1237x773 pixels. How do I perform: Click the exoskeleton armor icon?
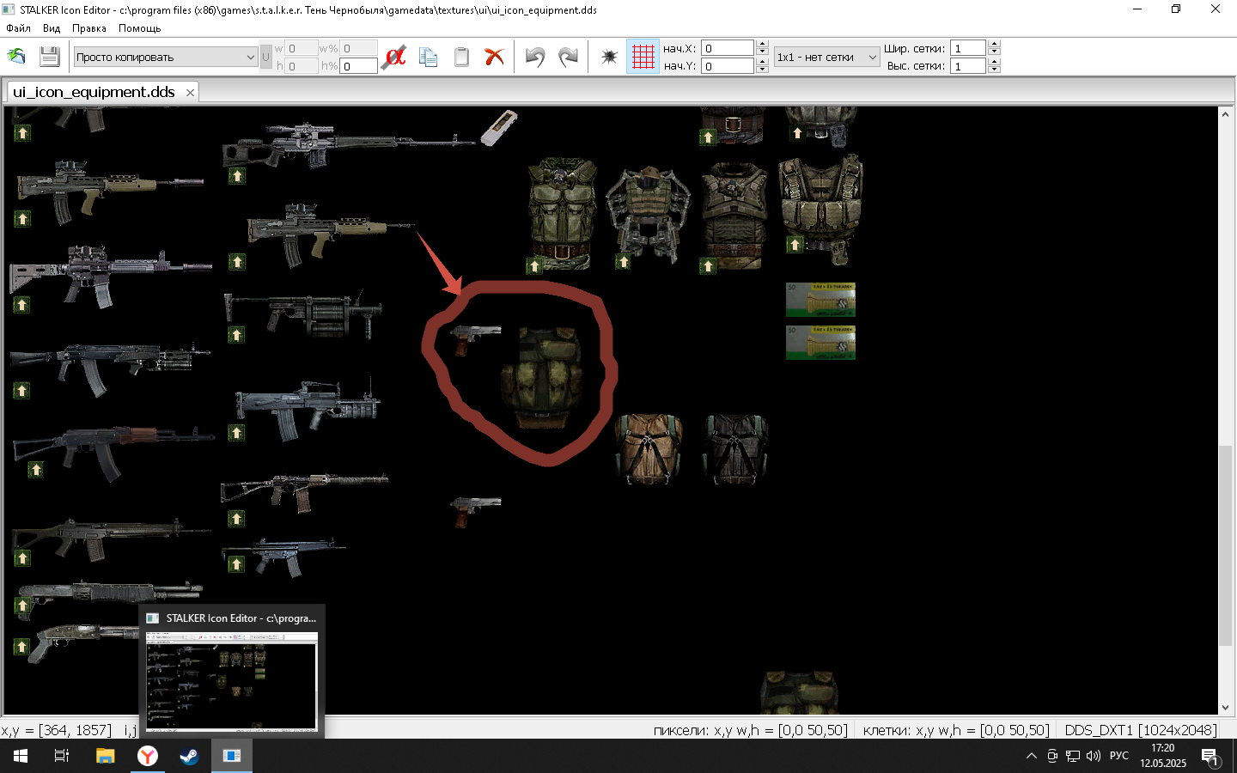click(649, 215)
